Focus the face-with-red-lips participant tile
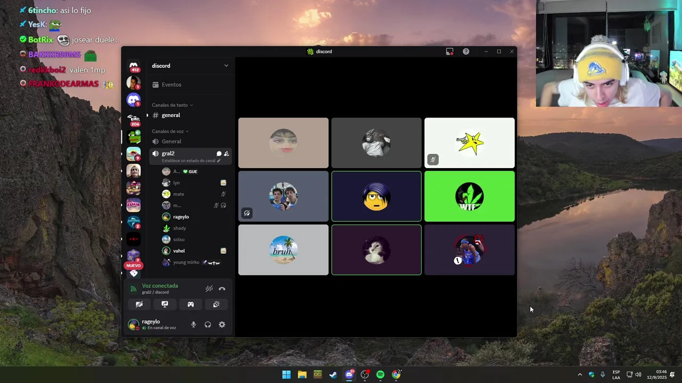Image resolution: width=682 pixels, height=383 pixels. coord(283,143)
